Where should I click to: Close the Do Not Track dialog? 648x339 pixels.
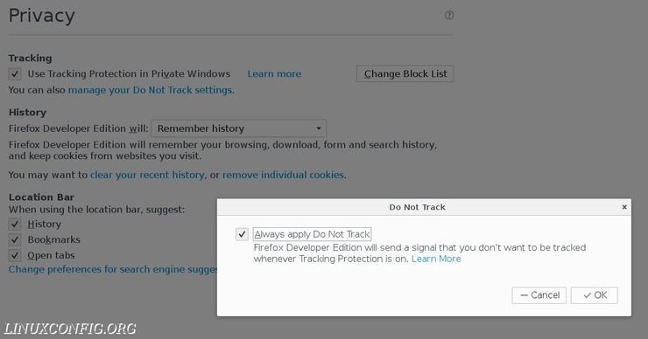(x=624, y=207)
